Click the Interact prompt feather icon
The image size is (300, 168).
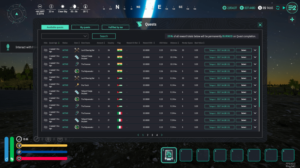(8, 47)
